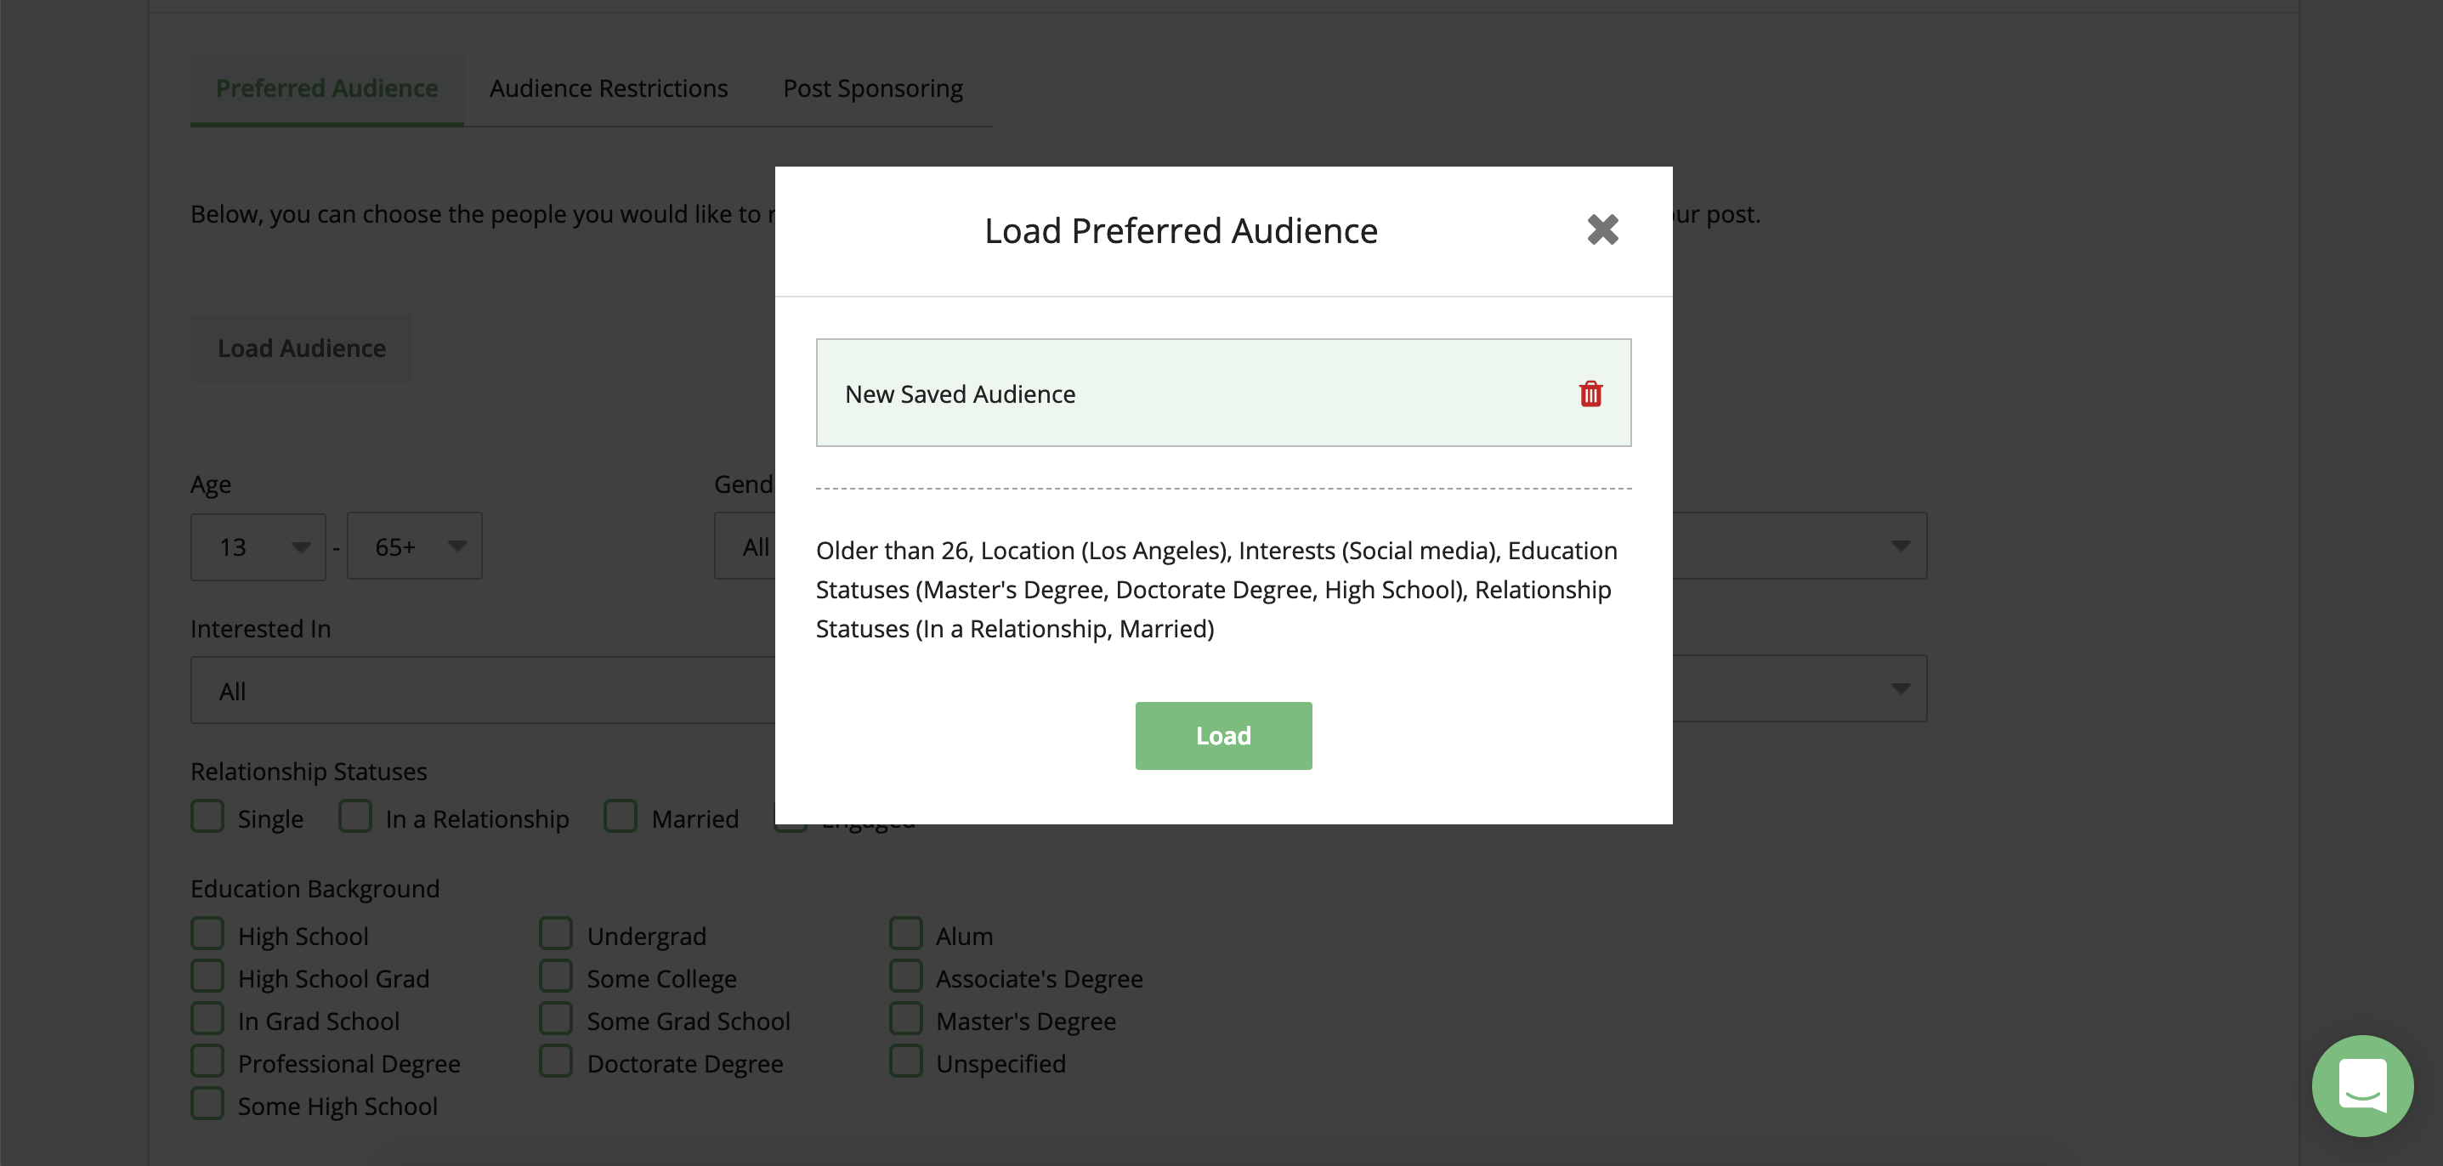The width and height of the screenshot is (2443, 1166).
Task: Check the Single relationship status
Action: 207,816
